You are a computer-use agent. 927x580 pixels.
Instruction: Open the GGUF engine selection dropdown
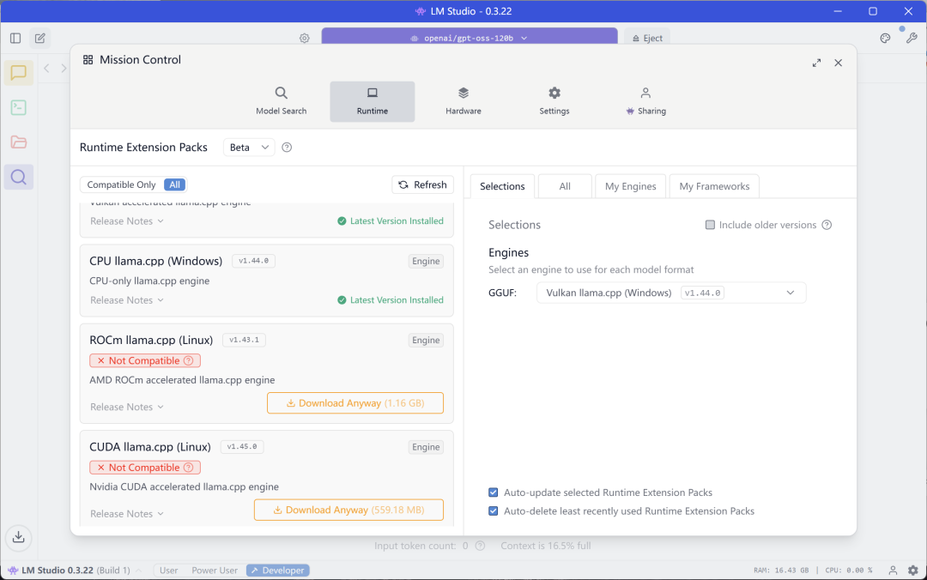point(671,293)
